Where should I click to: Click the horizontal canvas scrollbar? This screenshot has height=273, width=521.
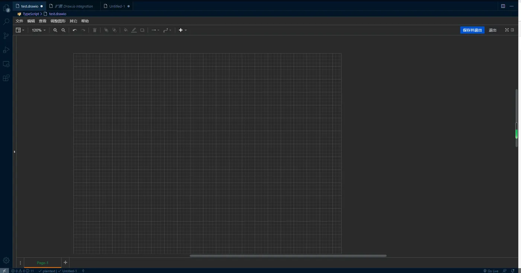pos(288,256)
